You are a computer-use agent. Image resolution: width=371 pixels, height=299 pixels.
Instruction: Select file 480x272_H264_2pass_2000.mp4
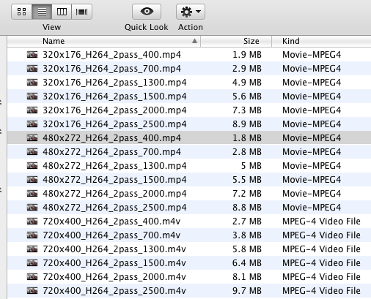point(189,193)
